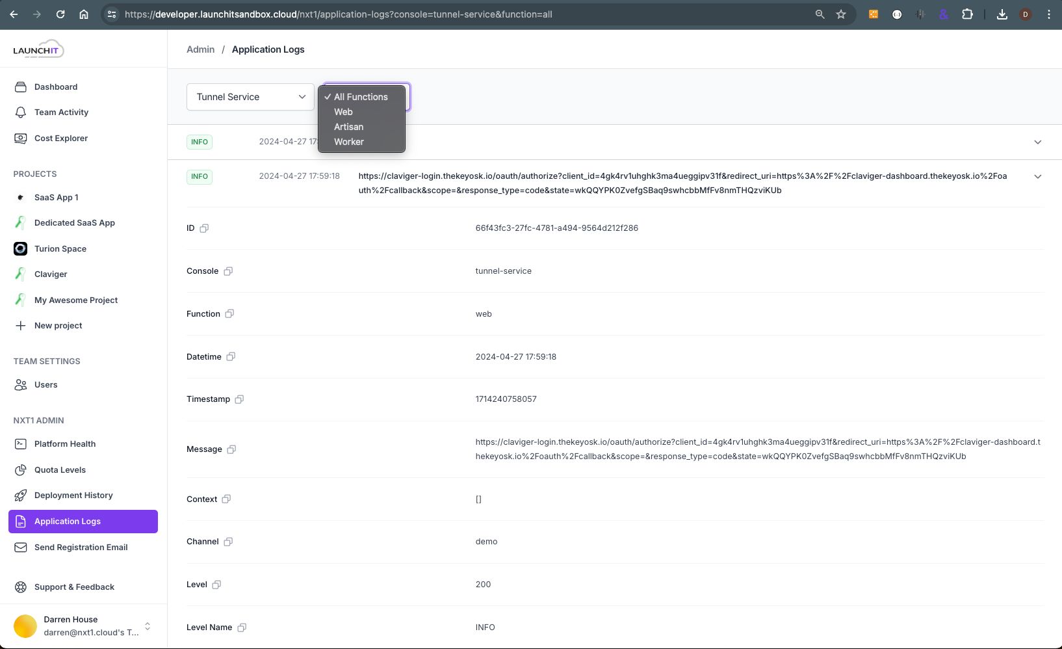
Task: Click the Team Activity bell icon
Action: (x=20, y=112)
